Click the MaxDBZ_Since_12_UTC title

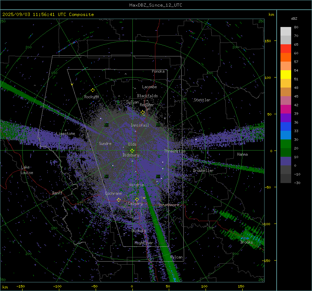[156, 5]
